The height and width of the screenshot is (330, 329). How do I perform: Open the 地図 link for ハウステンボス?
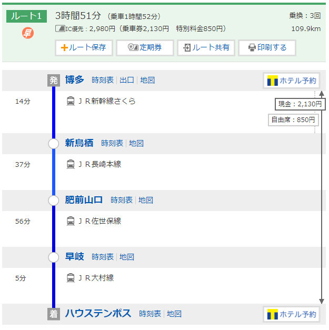174,314
